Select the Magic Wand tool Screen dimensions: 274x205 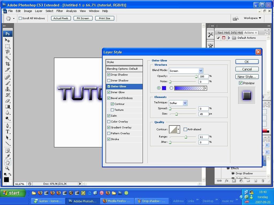click(x=7, y=58)
